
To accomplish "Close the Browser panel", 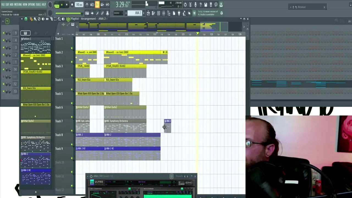I will click(324, 7).
